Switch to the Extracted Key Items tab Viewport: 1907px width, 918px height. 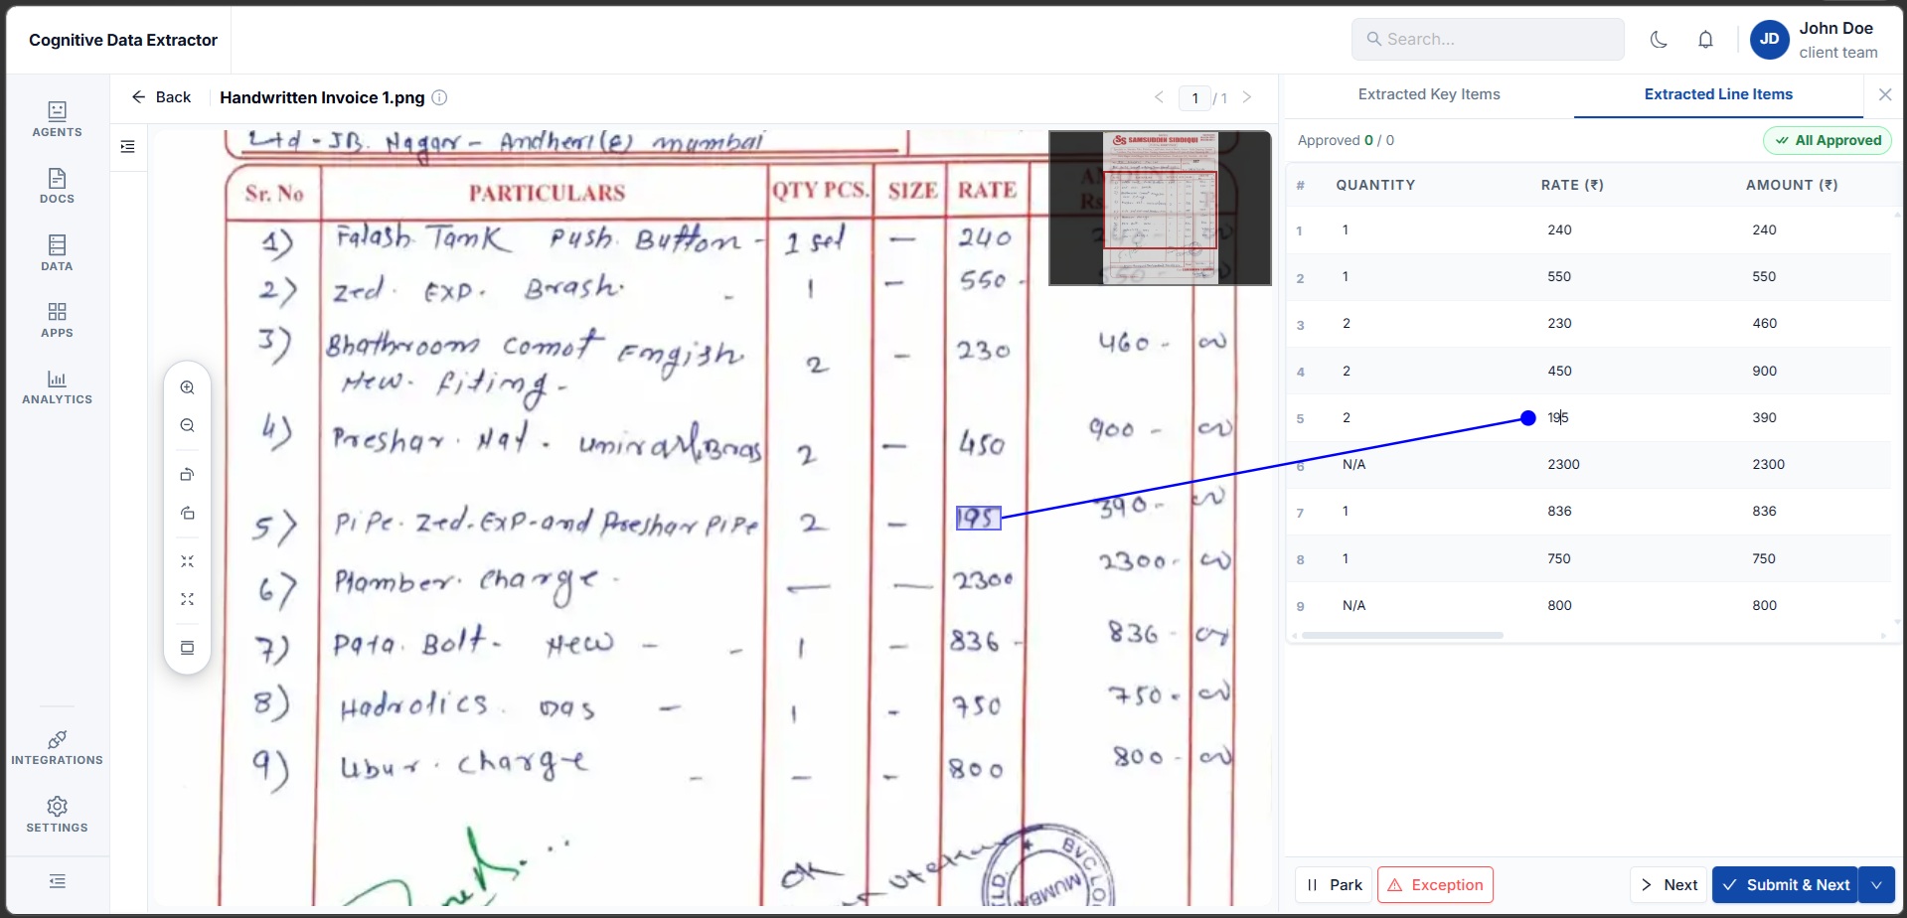coord(1429,94)
